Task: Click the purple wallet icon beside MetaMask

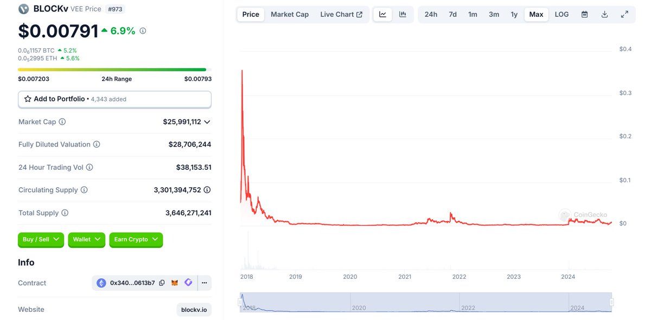Action: [x=188, y=283]
